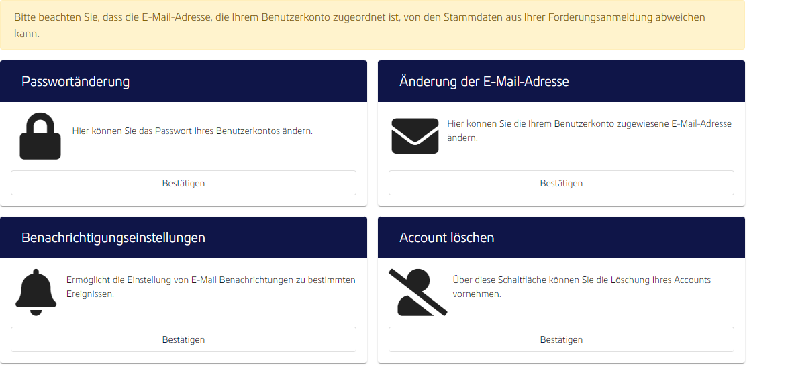Open Benachrichtigungseinstellungen via its Bestätigen button
The width and height of the screenshot is (788, 381).
tap(183, 339)
